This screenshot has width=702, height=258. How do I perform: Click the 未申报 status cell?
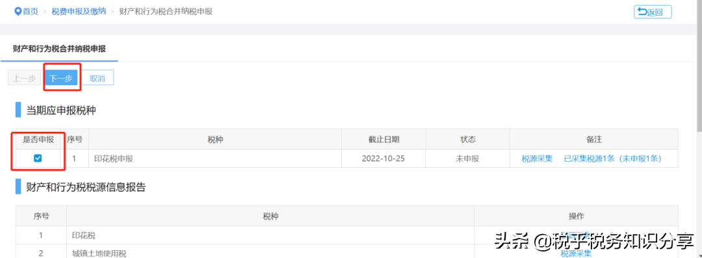coord(467,158)
